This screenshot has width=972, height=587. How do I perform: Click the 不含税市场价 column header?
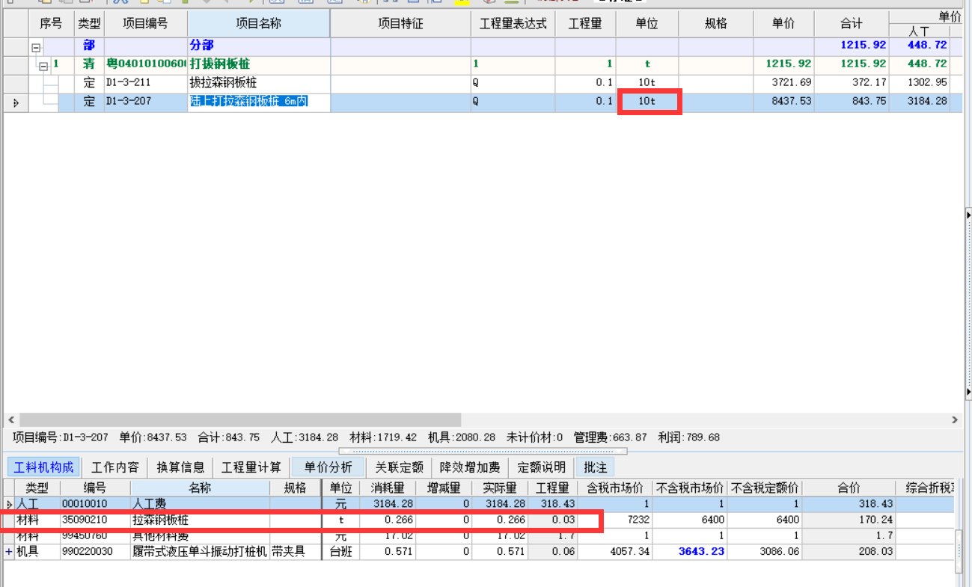pyautogui.click(x=689, y=488)
